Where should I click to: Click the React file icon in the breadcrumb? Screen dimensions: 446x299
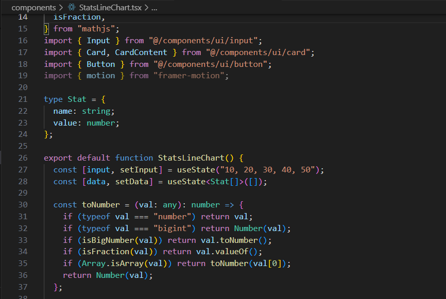coord(72,7)
